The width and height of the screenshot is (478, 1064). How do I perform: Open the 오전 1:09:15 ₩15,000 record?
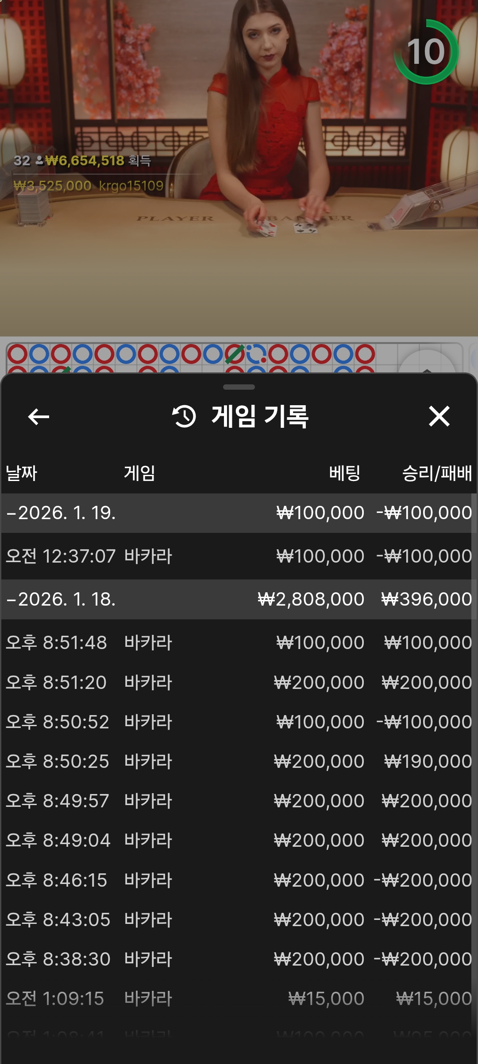[239, 999]
